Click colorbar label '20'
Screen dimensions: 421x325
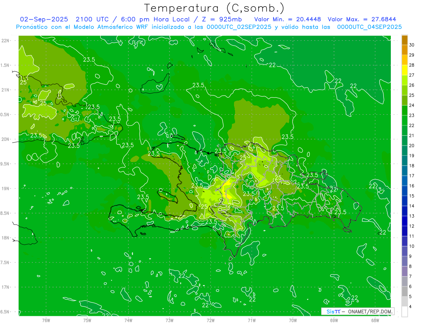[412, 145]
